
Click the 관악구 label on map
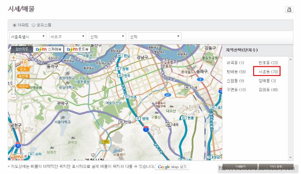tap(63, 103)
